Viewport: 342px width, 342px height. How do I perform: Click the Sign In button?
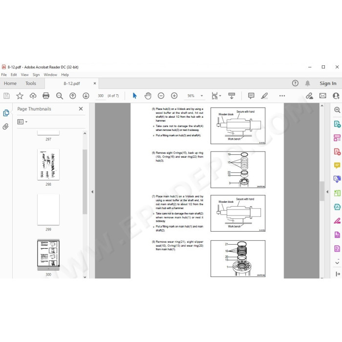point(328,84)
